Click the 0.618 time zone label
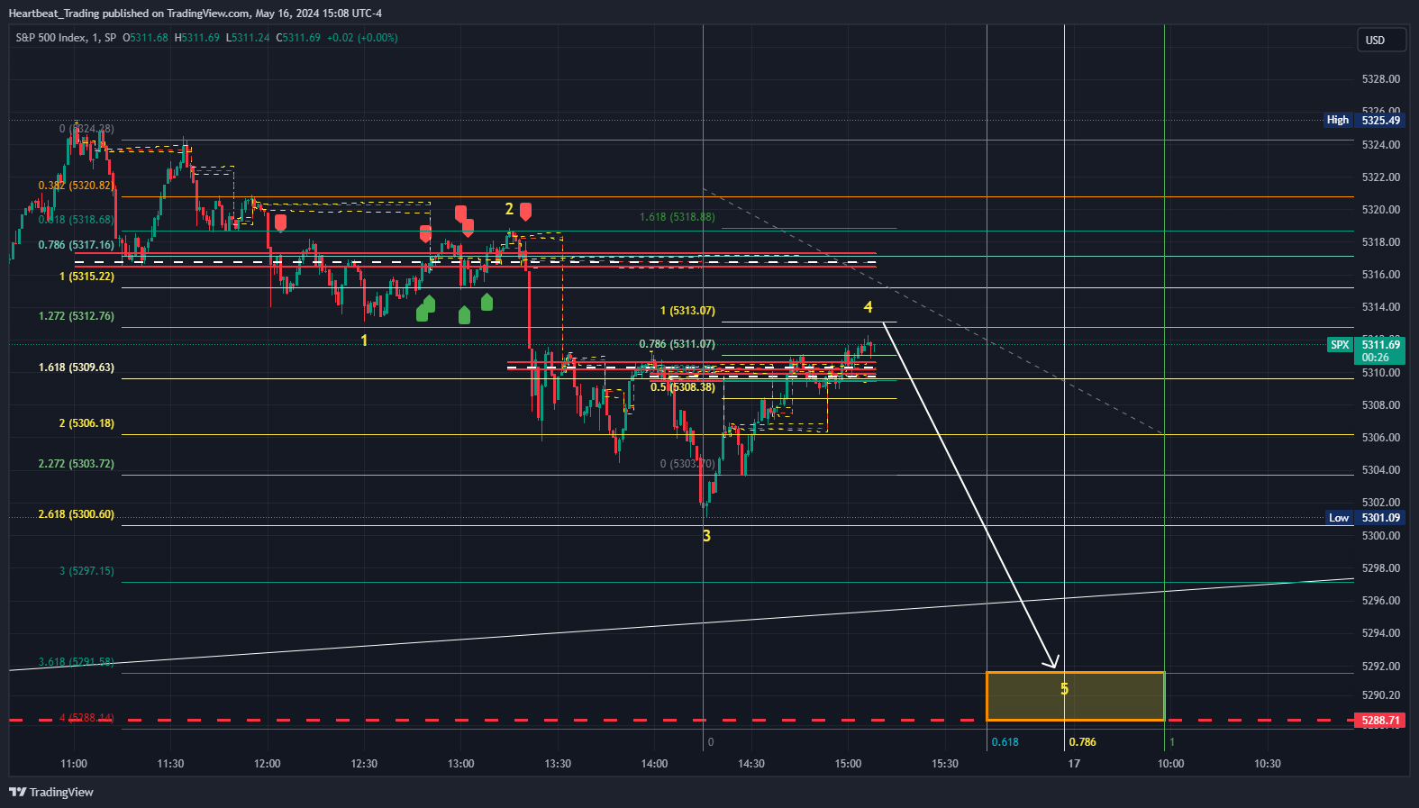Image resolution: width=1419 pixels, height=808 pixels. [1005, 742]
